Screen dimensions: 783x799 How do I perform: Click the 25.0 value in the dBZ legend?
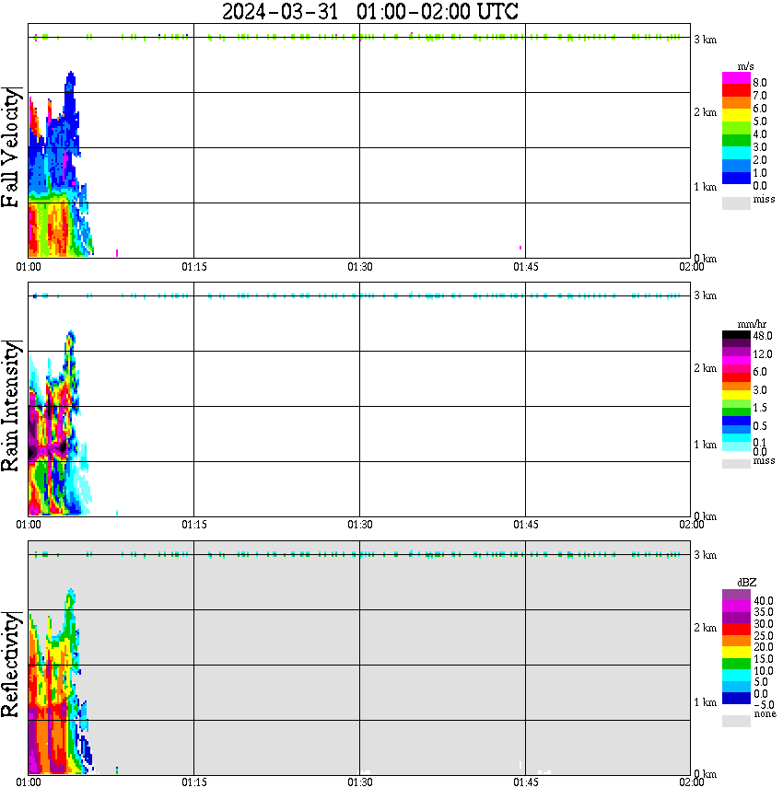tap(764, 635)
